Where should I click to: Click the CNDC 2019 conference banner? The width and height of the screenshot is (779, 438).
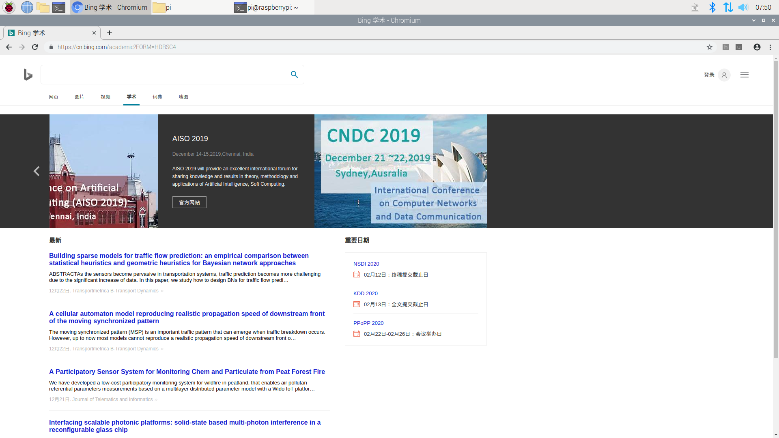coord(401,171)
